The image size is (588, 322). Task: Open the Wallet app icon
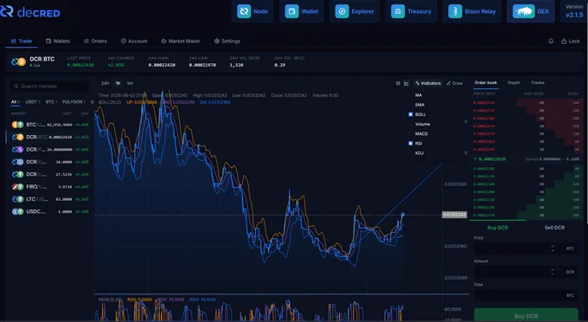(291, 11)
